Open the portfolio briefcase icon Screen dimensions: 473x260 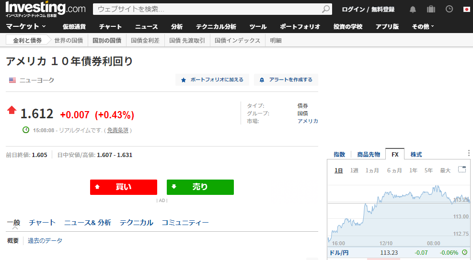pos(431,10)
